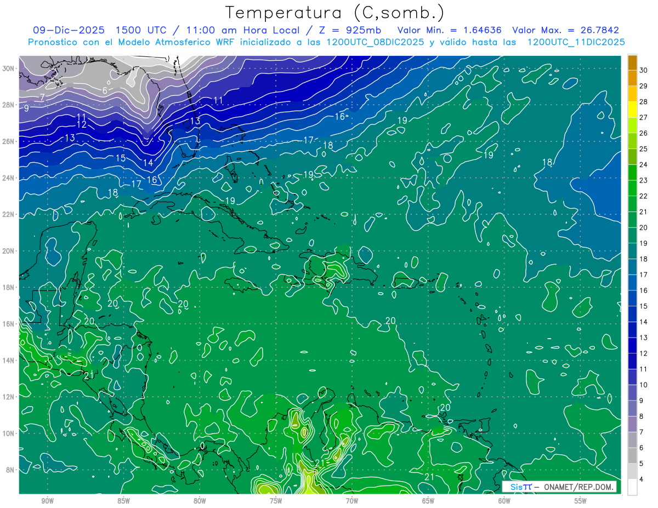
Task: Click the yellow colorbar segment between 26 and 27
Action: [632, 125]
